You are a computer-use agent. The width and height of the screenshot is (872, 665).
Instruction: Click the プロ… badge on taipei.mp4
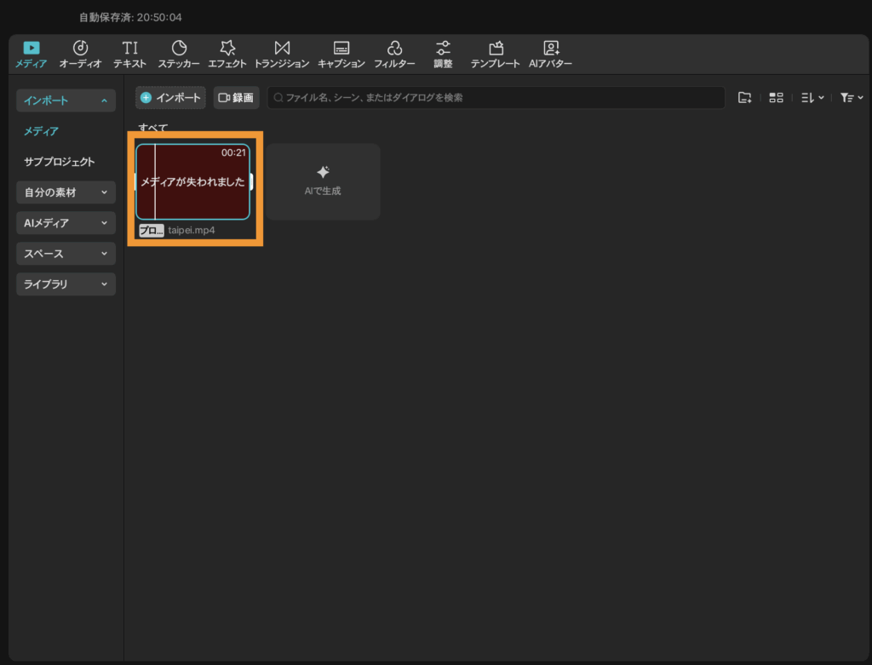click(x=152, y=230)
